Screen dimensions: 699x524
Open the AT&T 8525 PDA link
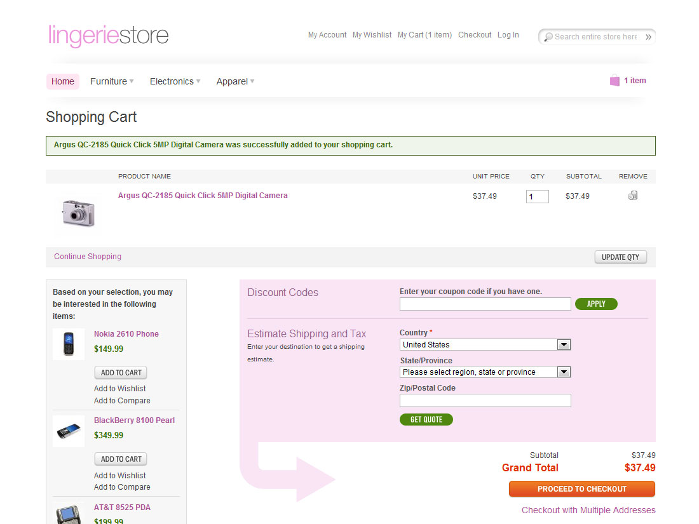pyautogui.click(x=122, y=507)
